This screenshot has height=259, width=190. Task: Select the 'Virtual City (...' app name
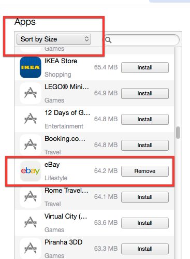[x=66, y=217]
